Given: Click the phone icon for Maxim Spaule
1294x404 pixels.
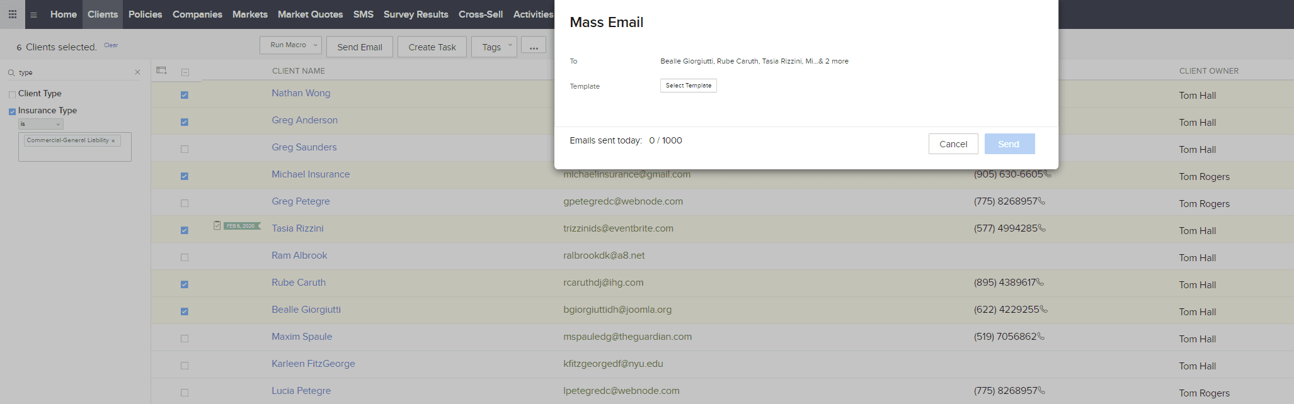Looking at the screenshot, I should (1041, 337).
